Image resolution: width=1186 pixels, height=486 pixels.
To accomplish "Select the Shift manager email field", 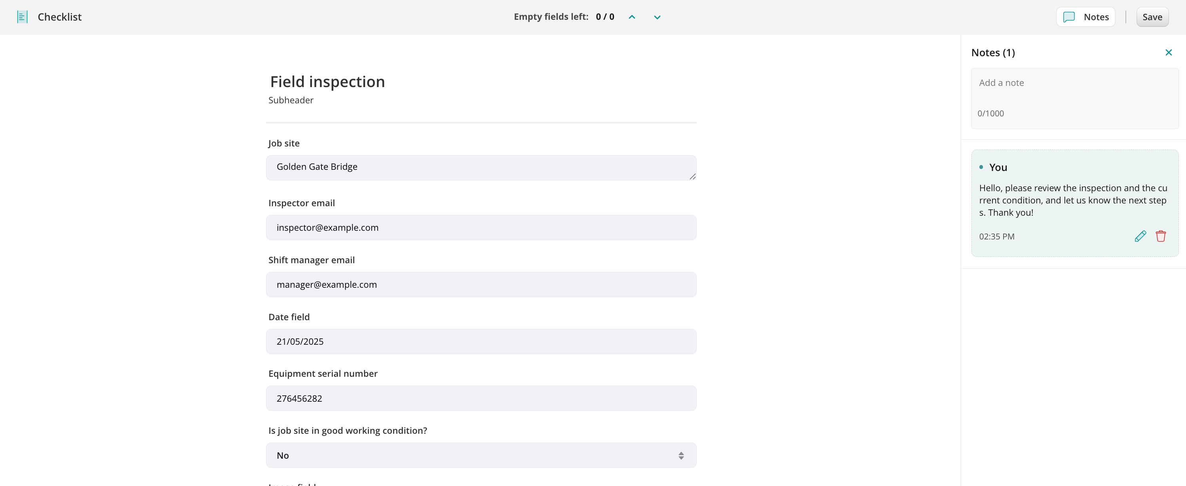I will coord(480,285).
